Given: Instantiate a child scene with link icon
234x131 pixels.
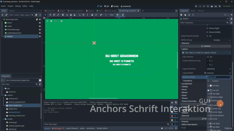Looking at the screenshot, I should tap(6, 15).
